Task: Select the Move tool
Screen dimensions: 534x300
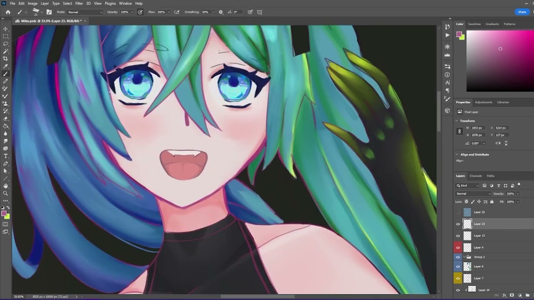Action: click(5, 29)
